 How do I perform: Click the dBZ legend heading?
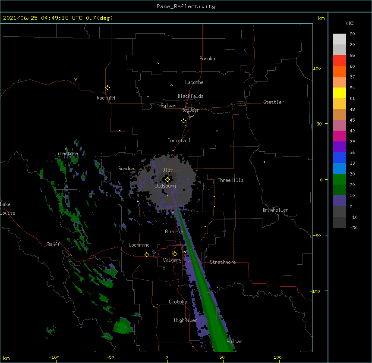click(350, 23)
